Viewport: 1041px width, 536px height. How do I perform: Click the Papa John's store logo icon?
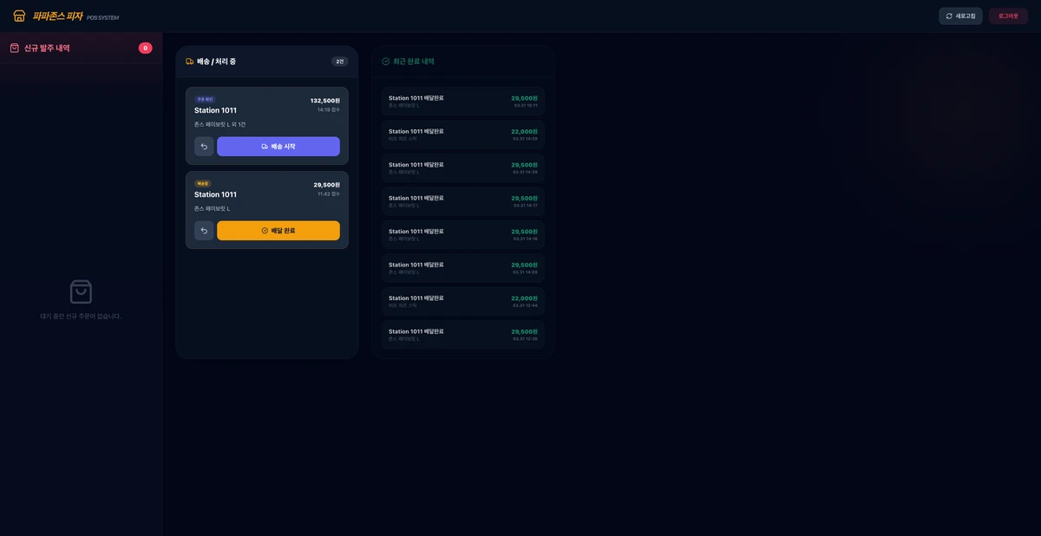(19, 16)
